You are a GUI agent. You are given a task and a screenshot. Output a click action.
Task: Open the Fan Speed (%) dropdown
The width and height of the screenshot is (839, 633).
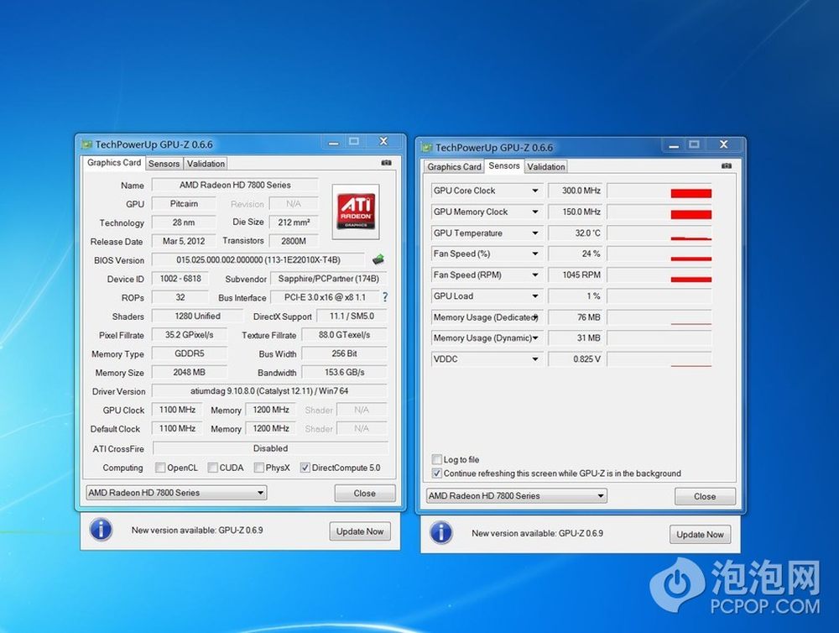click(x=534, y=254)
